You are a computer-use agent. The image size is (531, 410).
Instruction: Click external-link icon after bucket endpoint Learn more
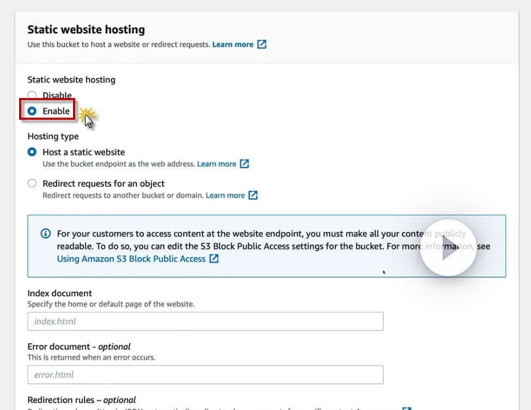pos(245,164)
